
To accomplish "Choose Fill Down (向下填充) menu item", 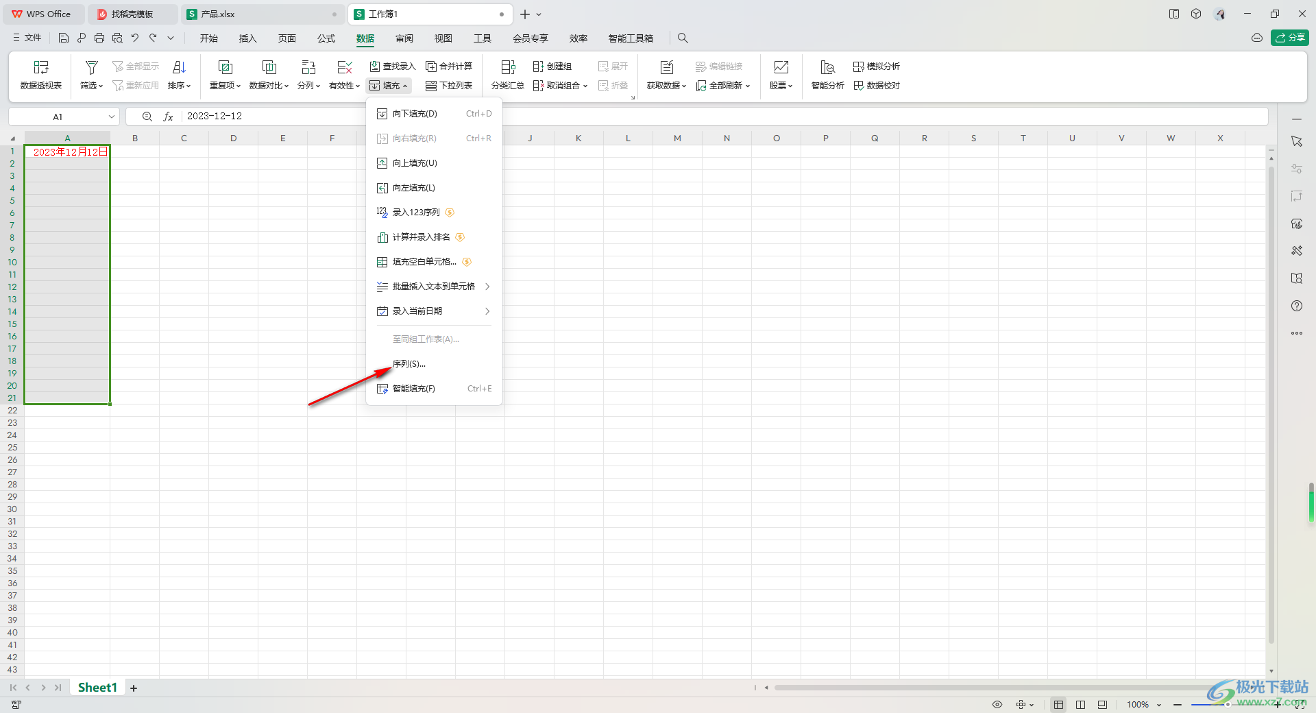I will [x=434, y=114].
